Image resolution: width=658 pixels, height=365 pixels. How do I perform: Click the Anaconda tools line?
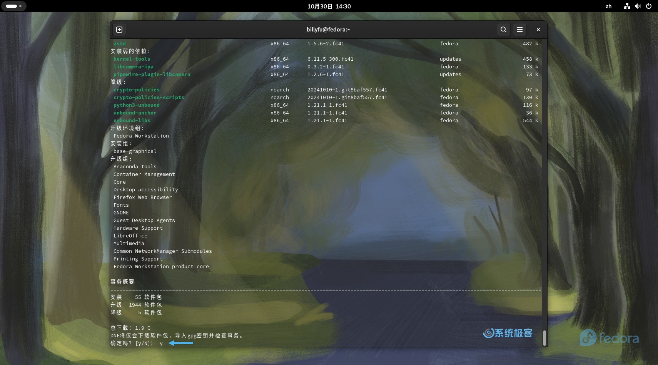(x=135, y=166)
